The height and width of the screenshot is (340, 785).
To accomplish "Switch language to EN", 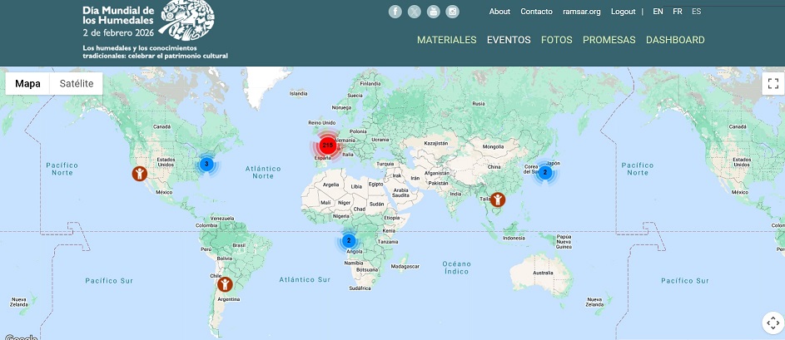I will (x=658, y=12).
